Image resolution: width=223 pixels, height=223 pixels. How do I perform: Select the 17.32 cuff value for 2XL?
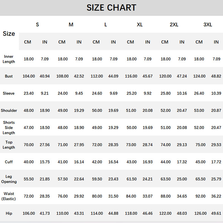point(182,162)
